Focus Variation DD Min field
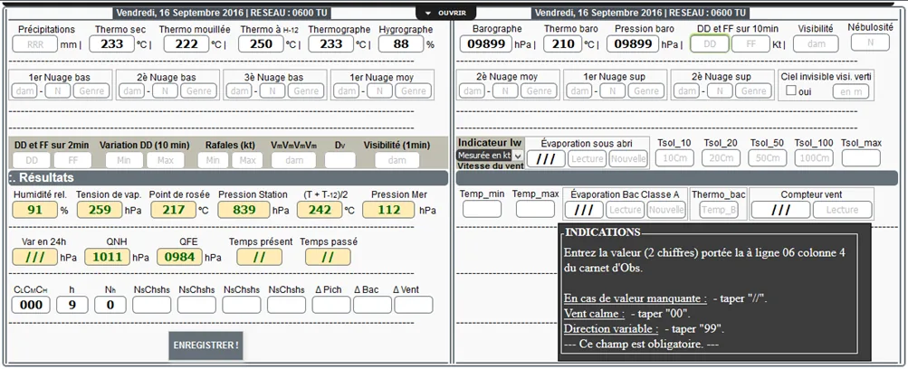This screenshot has width=908, height=369. click(x=124, y=160)
